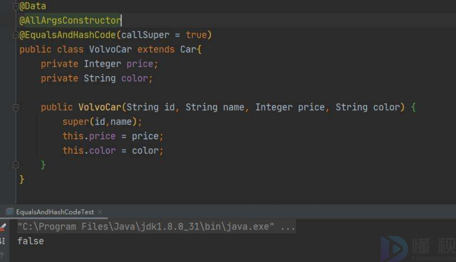Click the 'extends' keyword
This screenshot has width=456, height=262.
[x=156, y=50]
